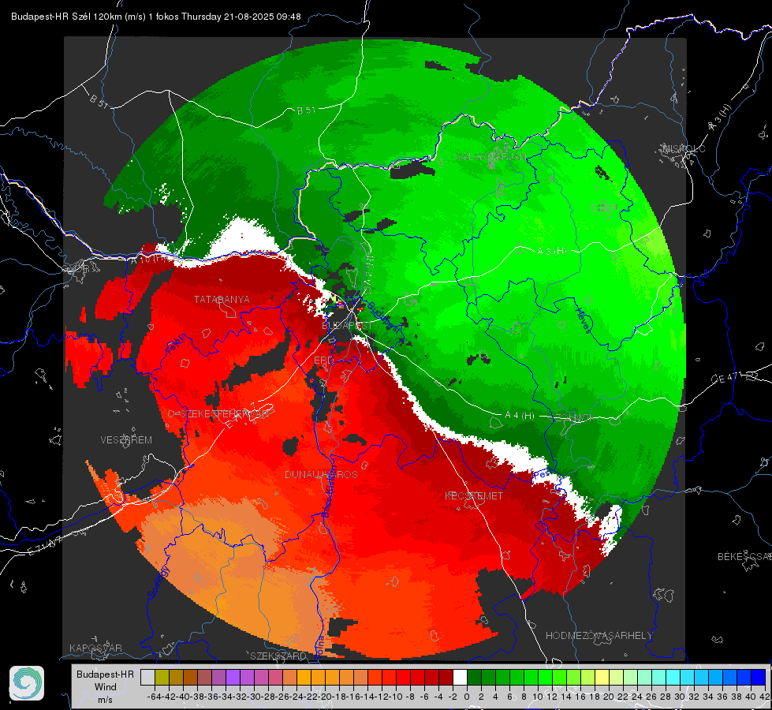The width and height of the screenshot is (772, 710).
Task: Select the pale yellow swatch above 18
Action: (602, 678)
